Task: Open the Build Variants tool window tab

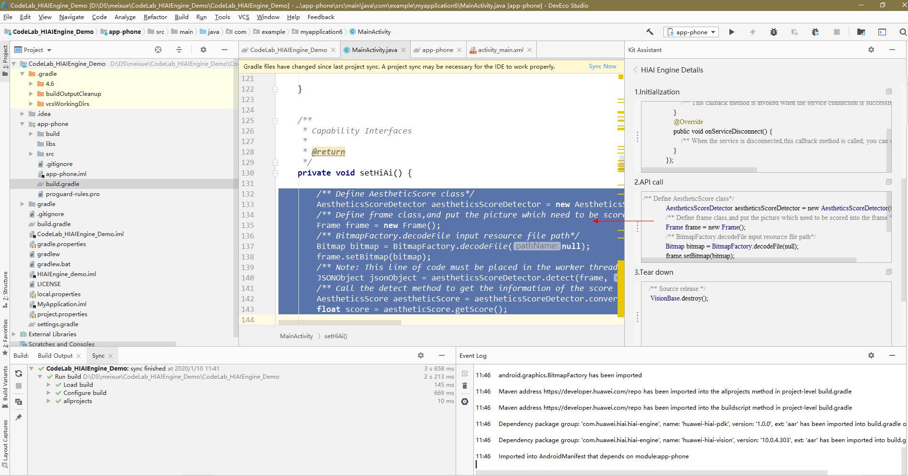Action: tap(5, 387)
